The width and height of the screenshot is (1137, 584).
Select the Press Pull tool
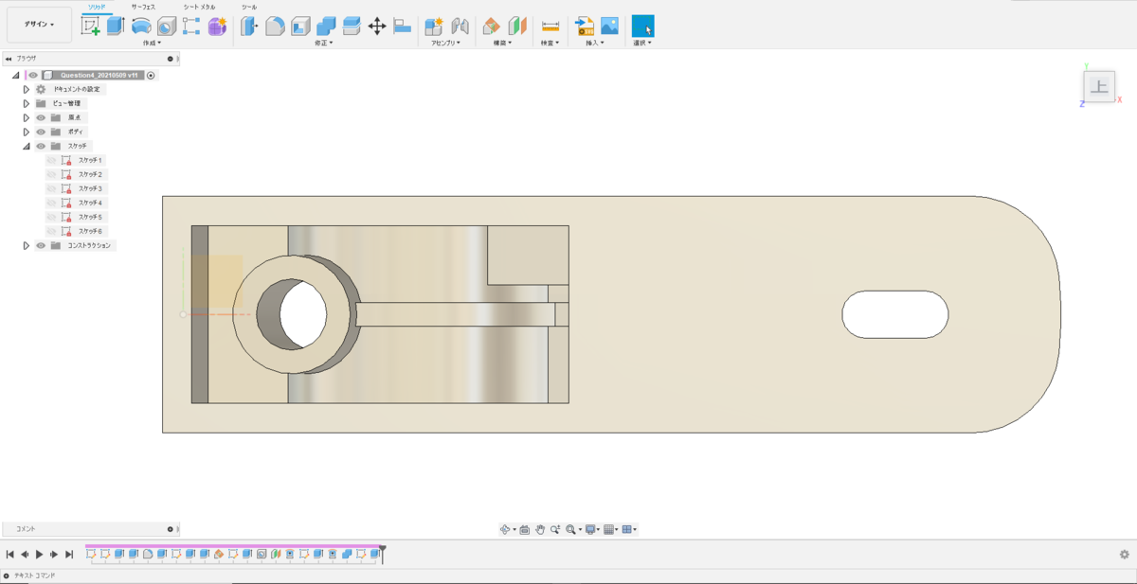pyautogui.click(x=249, y=27)
